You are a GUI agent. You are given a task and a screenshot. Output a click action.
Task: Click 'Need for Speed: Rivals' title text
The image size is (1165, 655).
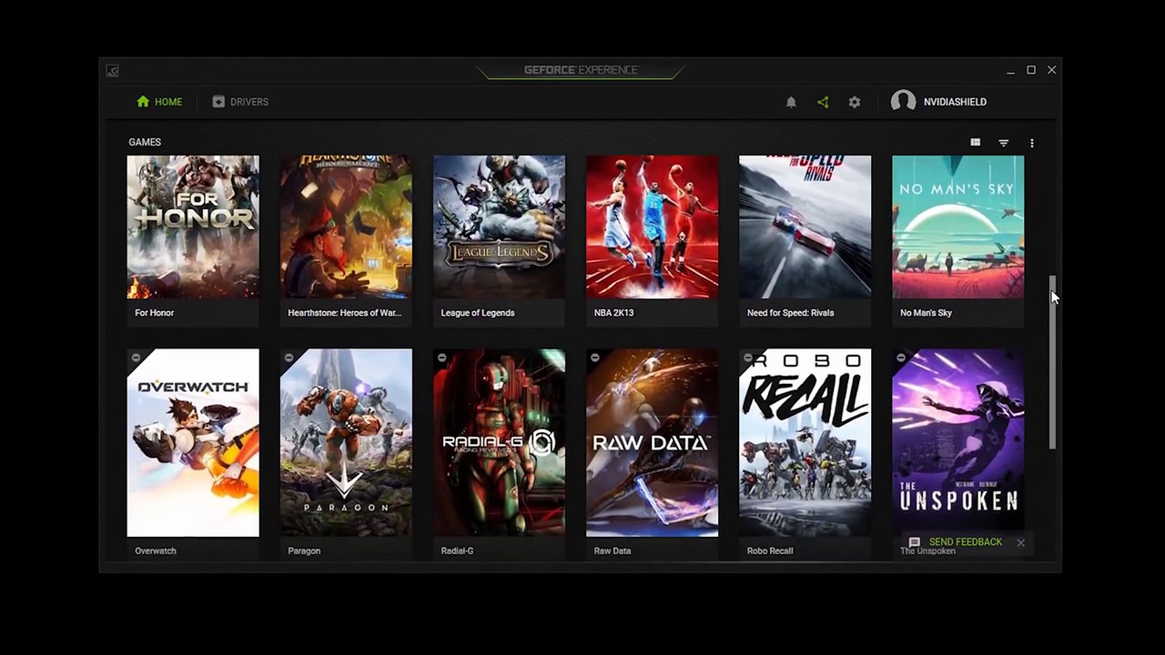(790, 313)
